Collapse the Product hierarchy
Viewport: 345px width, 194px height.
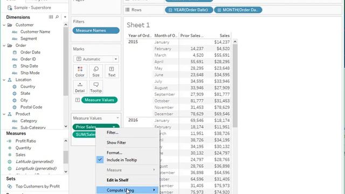[x=4, y=114]
